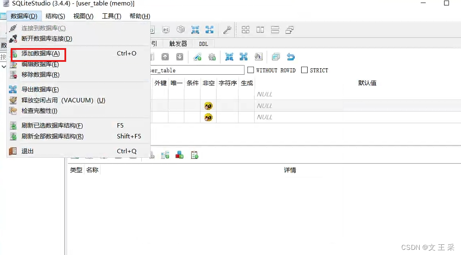Image resolution: width=461 pixels, height=255 pixels.
Task: Choose 断开数据库连接(D) from menu
Action: (x=79, y=39)
